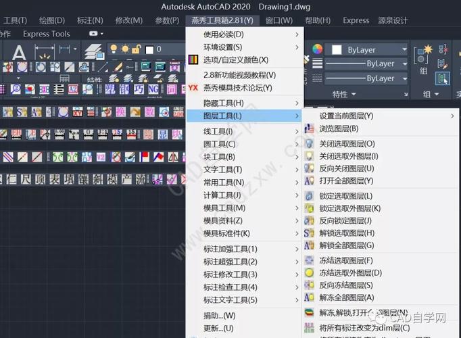Click the 解冻全部图层(A) icon
This screenshot has height=338, width=461.
coord(309,297)
